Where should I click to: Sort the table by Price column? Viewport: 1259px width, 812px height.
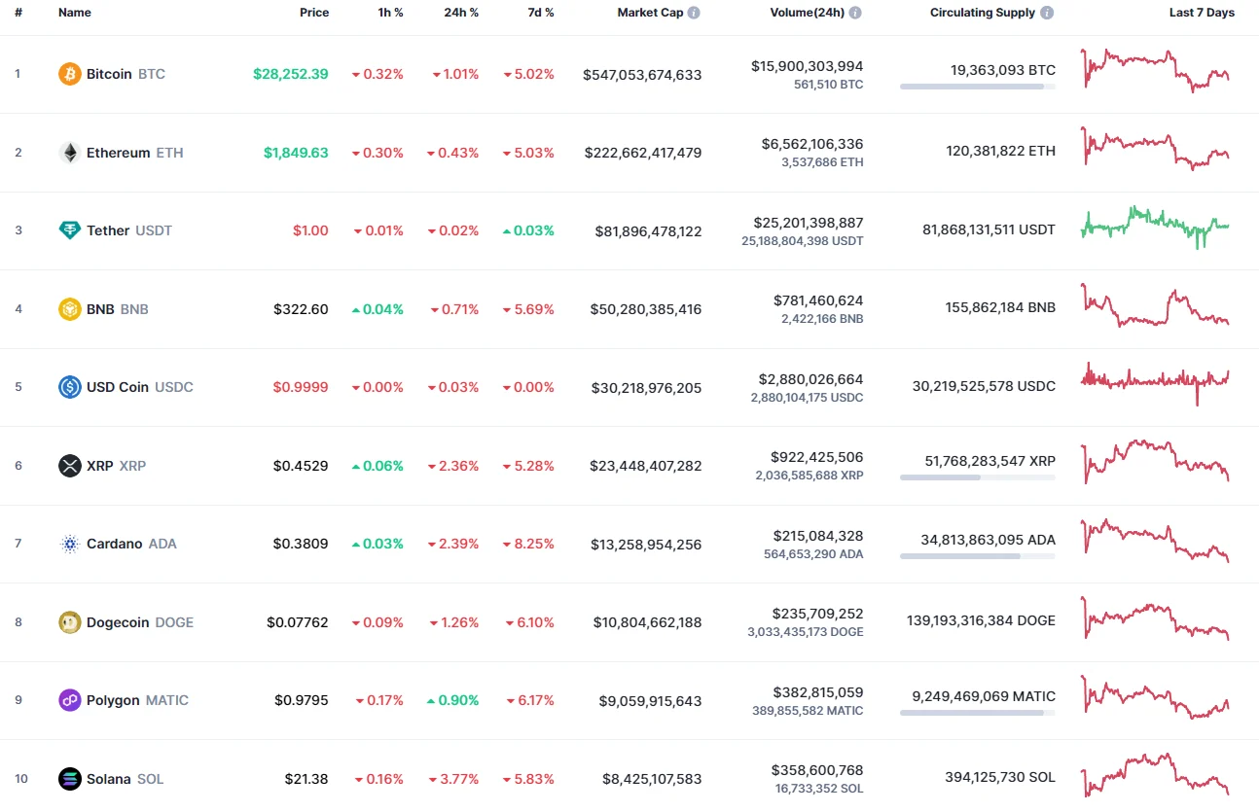click(x=314, y=13)
